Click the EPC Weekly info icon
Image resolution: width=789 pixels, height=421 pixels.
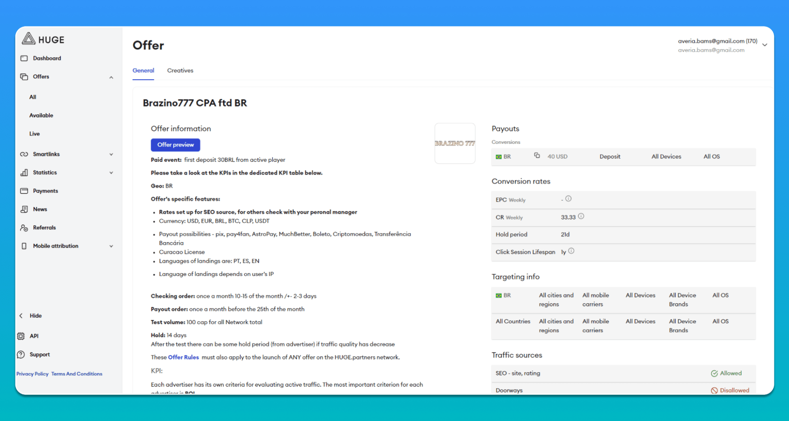pos(568,199)
